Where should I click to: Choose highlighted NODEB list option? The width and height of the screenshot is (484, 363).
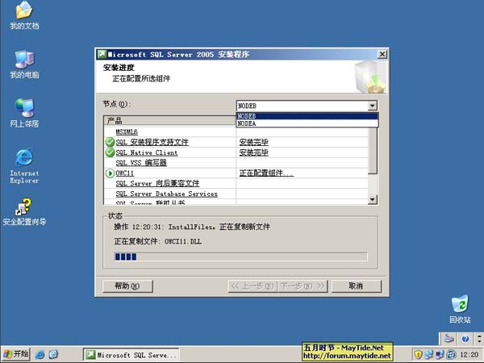pyautogui.click(x=307, y=115)
